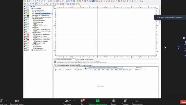Toggle visibility checkbox for ПОЛЬЗОВАТЕЛЬСКИЕ group
The image size is (186, 105).
click(24, 50)
